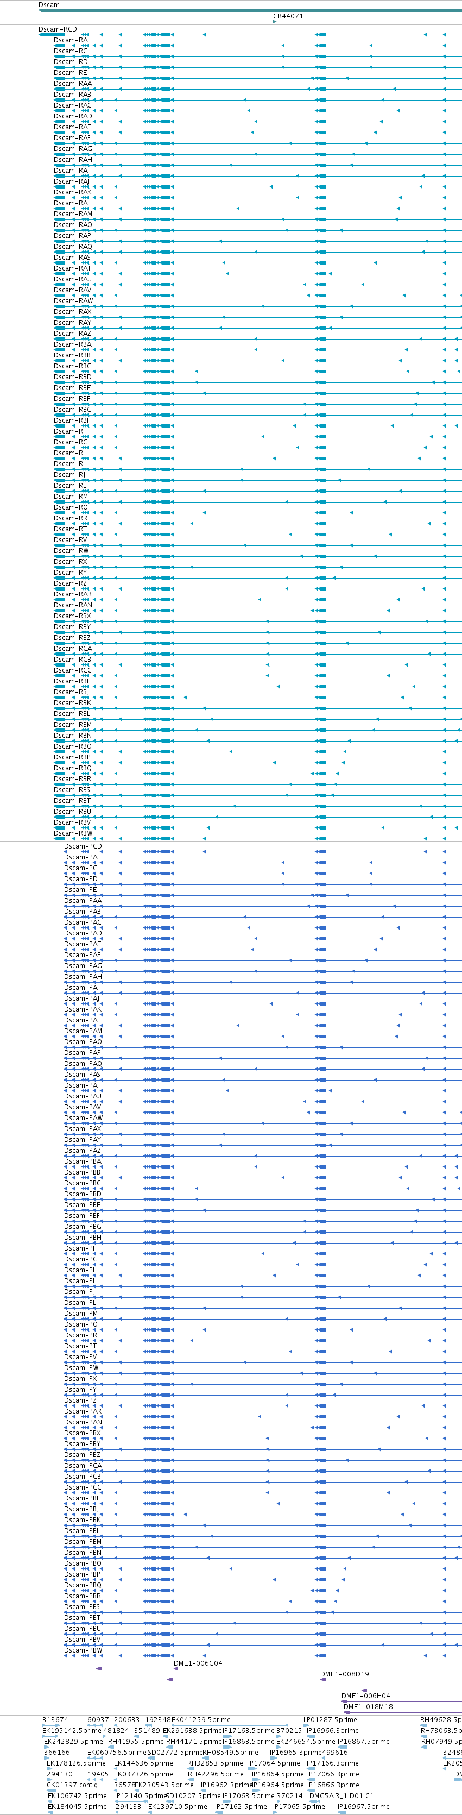The height and width of the screenshot is (1815, 462).
Task: Click CDS label Dscam-PBD
Action: (83, 1194)
